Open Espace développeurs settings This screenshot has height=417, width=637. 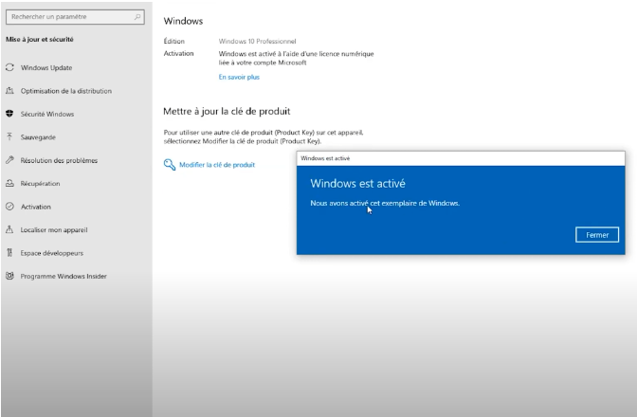(x=52, y=253)
